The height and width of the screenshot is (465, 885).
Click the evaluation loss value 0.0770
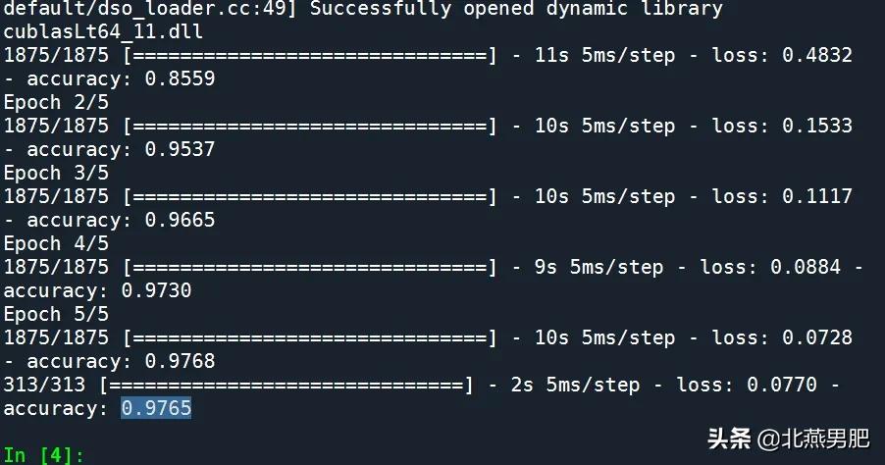click(781, 385)
